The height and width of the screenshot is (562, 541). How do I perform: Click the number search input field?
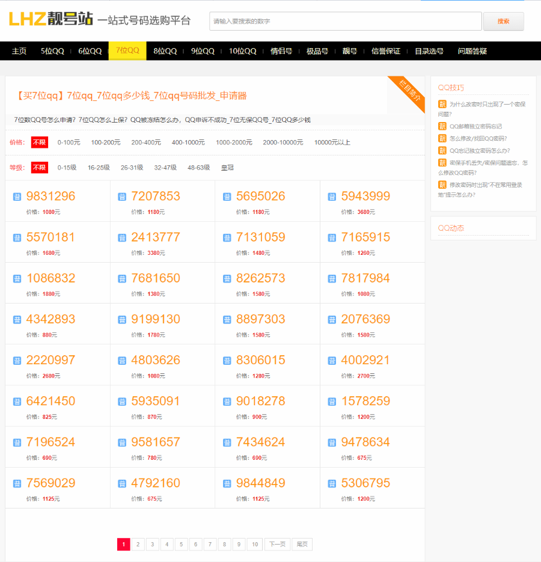point(346,21)
